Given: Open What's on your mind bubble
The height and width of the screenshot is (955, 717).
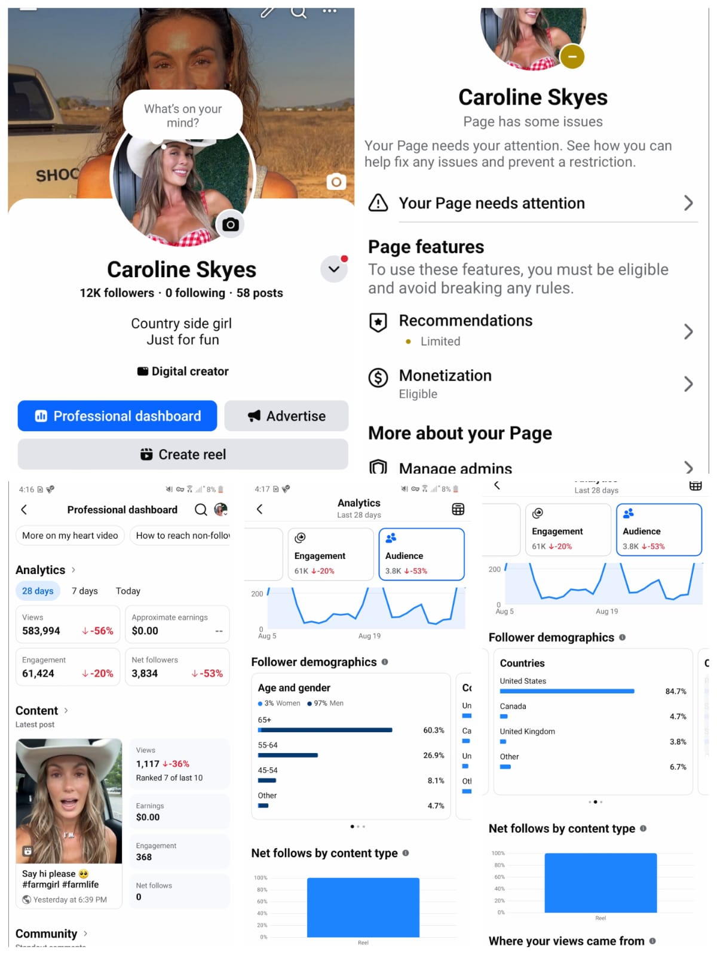Looking at the screenshot, I should tap(183, 116).
